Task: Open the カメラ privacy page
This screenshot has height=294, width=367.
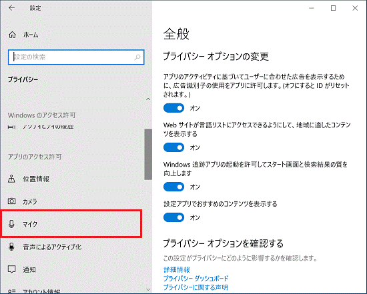Action: click(x=71, y=201)
